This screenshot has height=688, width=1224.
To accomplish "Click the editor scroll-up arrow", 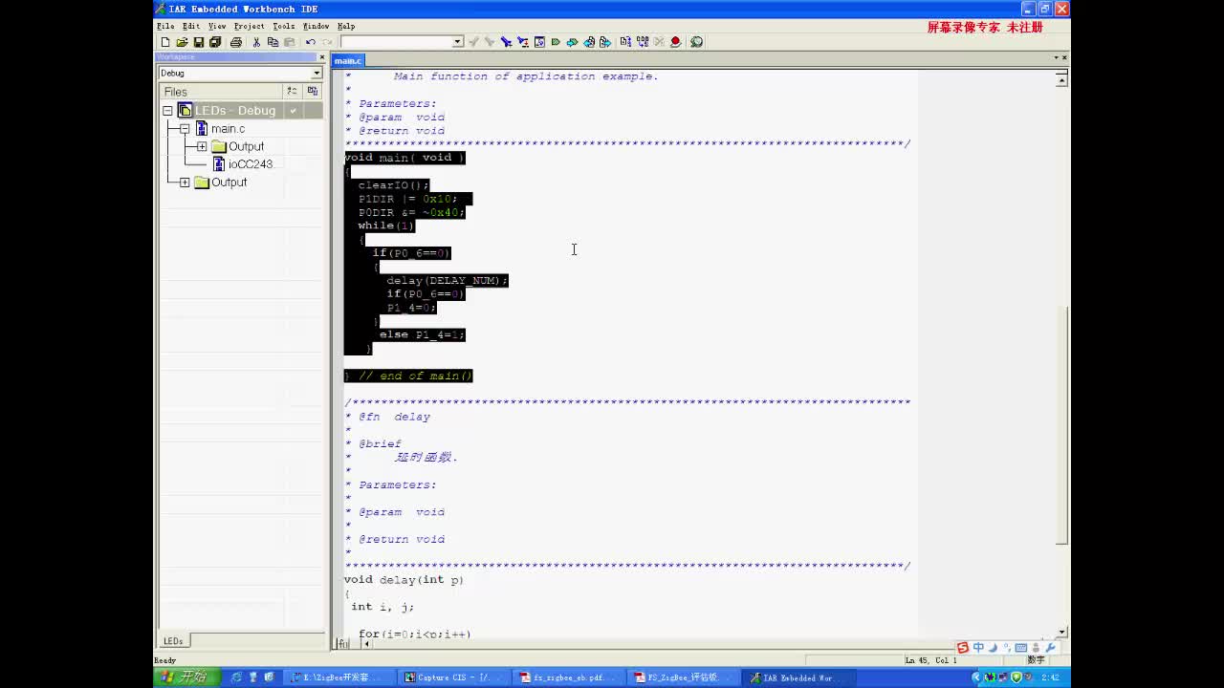I will (1061, 80).
